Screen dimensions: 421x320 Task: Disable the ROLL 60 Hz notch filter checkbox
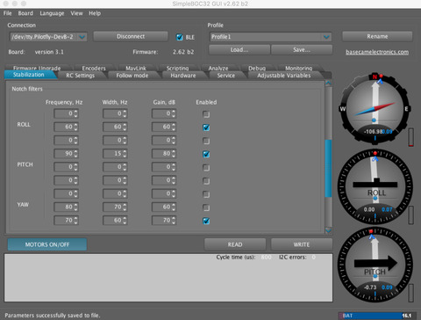(206, 127)
